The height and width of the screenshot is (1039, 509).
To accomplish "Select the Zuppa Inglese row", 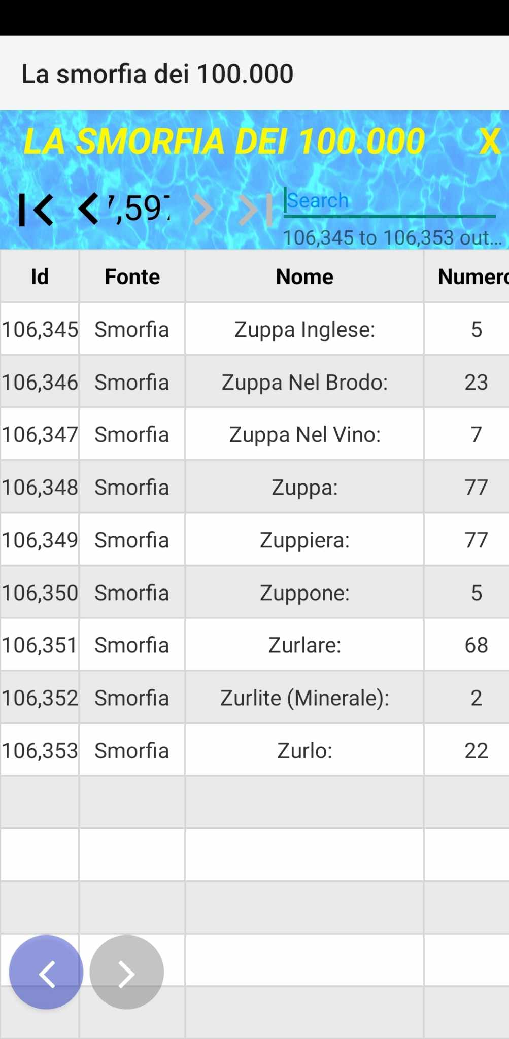I will pos(255,329).
